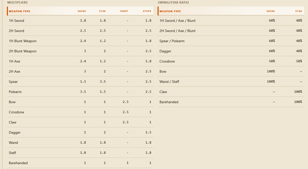Click the Swing/Stab Ratio section heading
308x169 pixels.
point(173,3)
